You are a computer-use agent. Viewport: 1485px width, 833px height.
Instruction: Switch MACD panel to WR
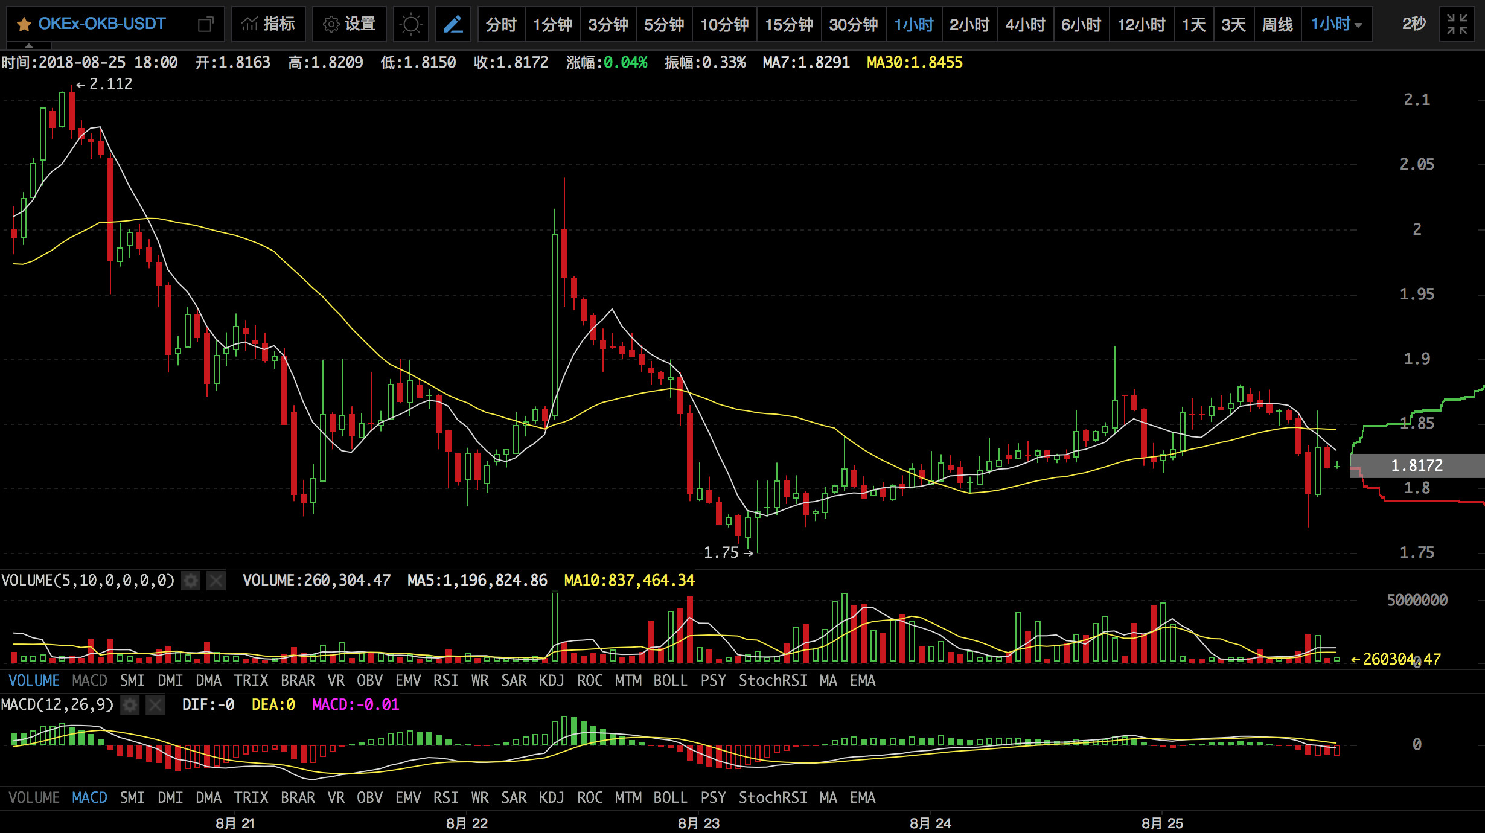480,797
